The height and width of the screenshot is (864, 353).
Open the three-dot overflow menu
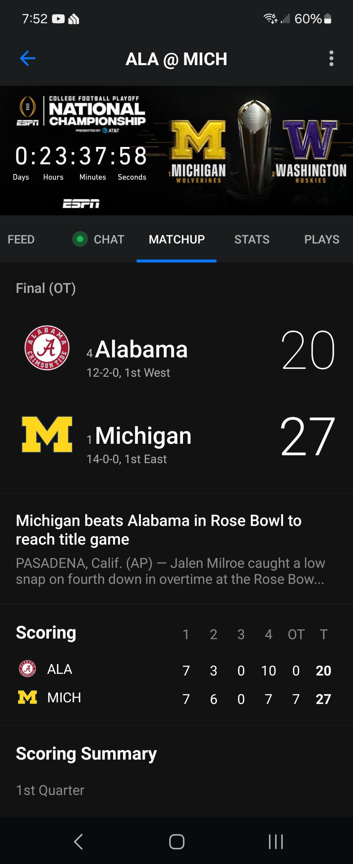(x=331, y=59)
